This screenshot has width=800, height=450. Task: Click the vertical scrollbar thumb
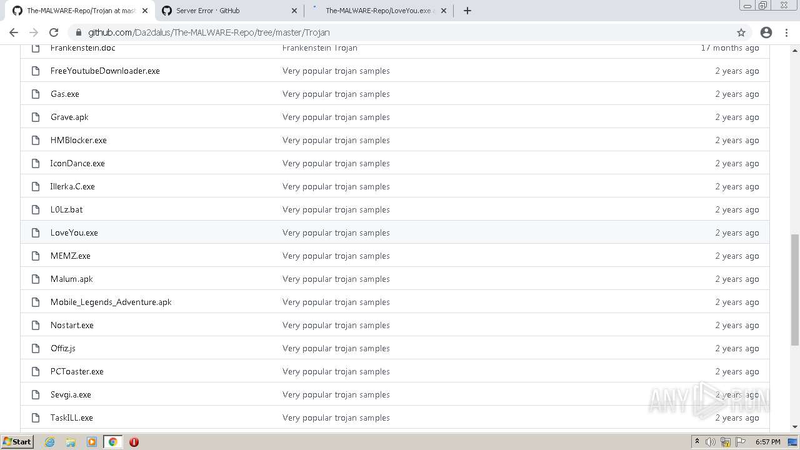pyautogui.click(x=794, y=290)
